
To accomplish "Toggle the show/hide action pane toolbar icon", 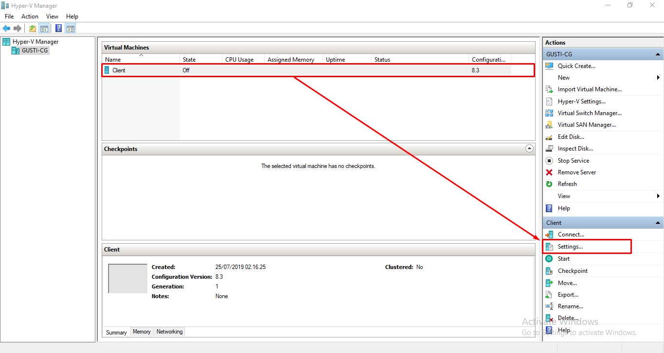I will [x=71, y=28].
